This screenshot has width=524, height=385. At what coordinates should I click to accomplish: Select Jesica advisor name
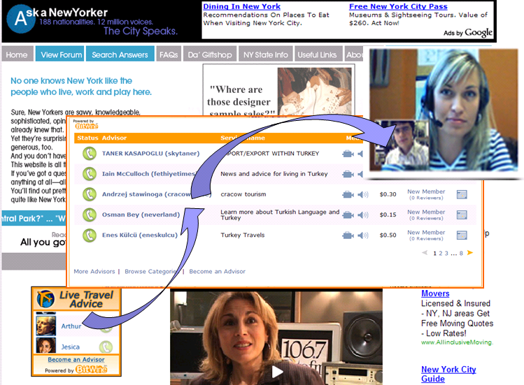pos(70,347)
